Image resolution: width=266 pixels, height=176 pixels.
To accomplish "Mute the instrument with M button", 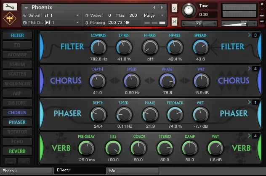I will (x=174, y=21).
